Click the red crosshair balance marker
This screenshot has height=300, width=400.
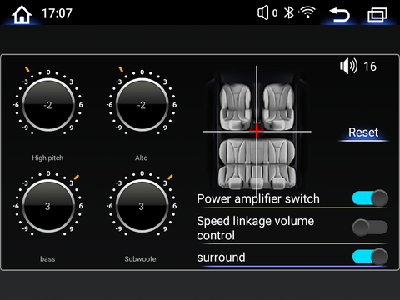coord(256,131)
